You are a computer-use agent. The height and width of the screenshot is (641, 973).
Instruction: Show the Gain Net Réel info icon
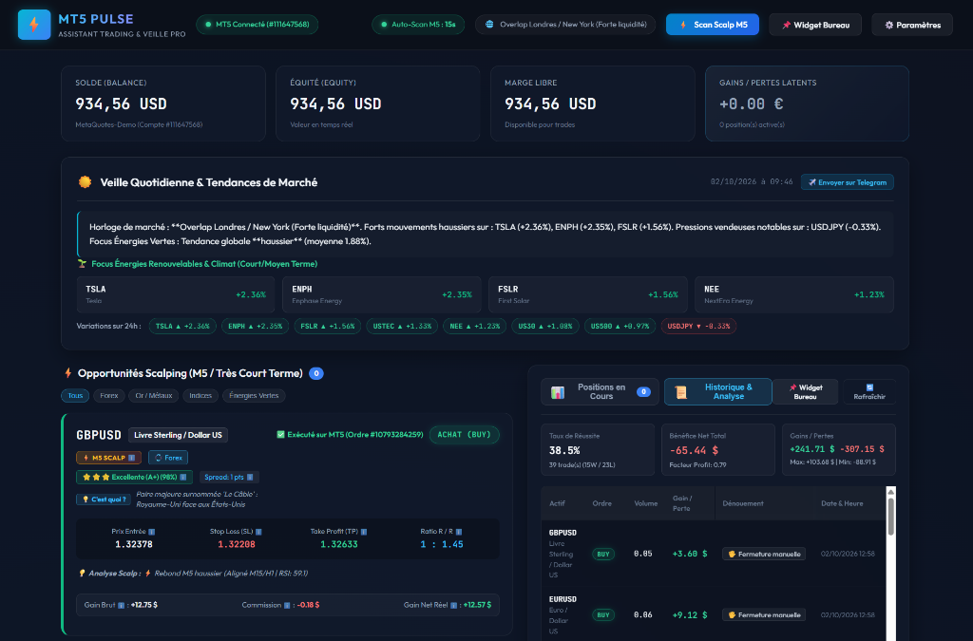point(453,606)
